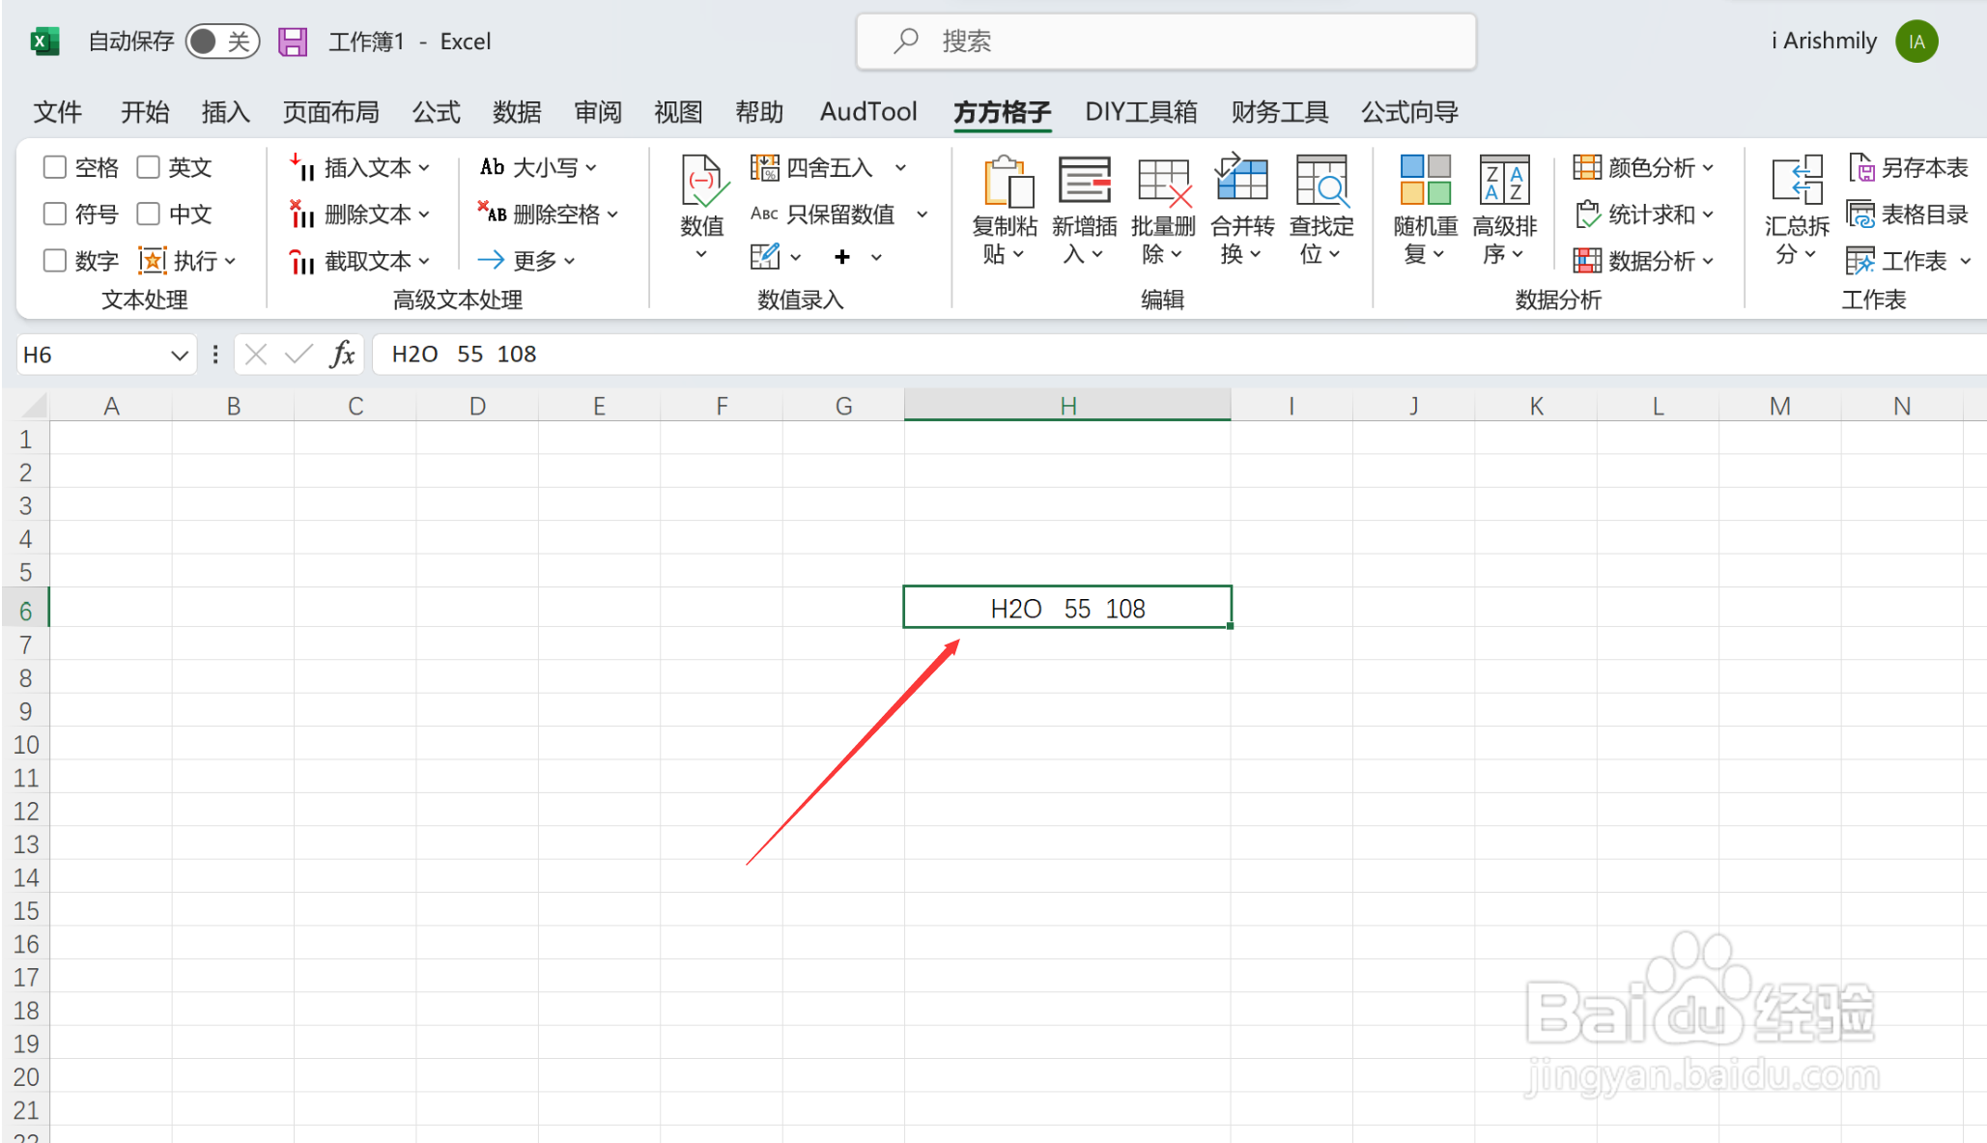Click into the 搜索 search box
The height and width of the screenshot is (1143, 1987).
[1166, 42]
